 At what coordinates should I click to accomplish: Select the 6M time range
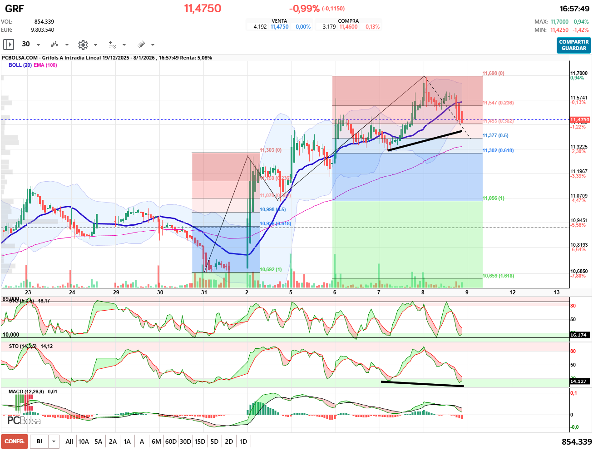tap(156, 441)
